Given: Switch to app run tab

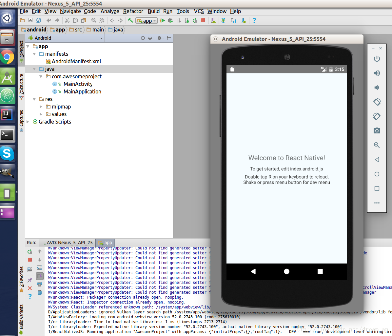Looking at the screenshot, I should [105, 243].
